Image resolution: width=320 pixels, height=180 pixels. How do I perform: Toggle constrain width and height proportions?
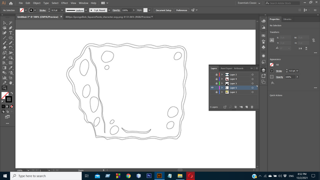pyautogui.click(x=313, y=40)
